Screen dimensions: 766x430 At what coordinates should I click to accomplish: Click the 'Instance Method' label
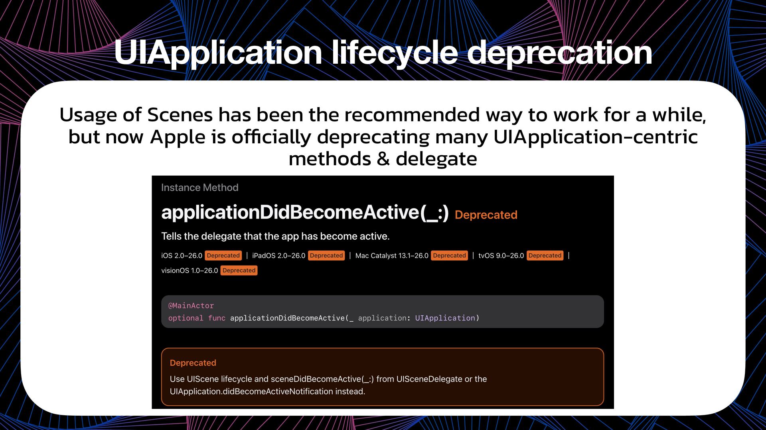point(199,188)
